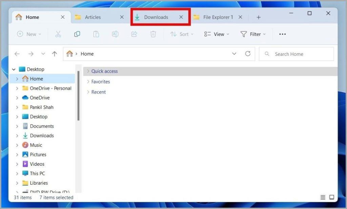Switch to large thumbnails view icon
Screen dimensions: 347x209
point(331,197)
